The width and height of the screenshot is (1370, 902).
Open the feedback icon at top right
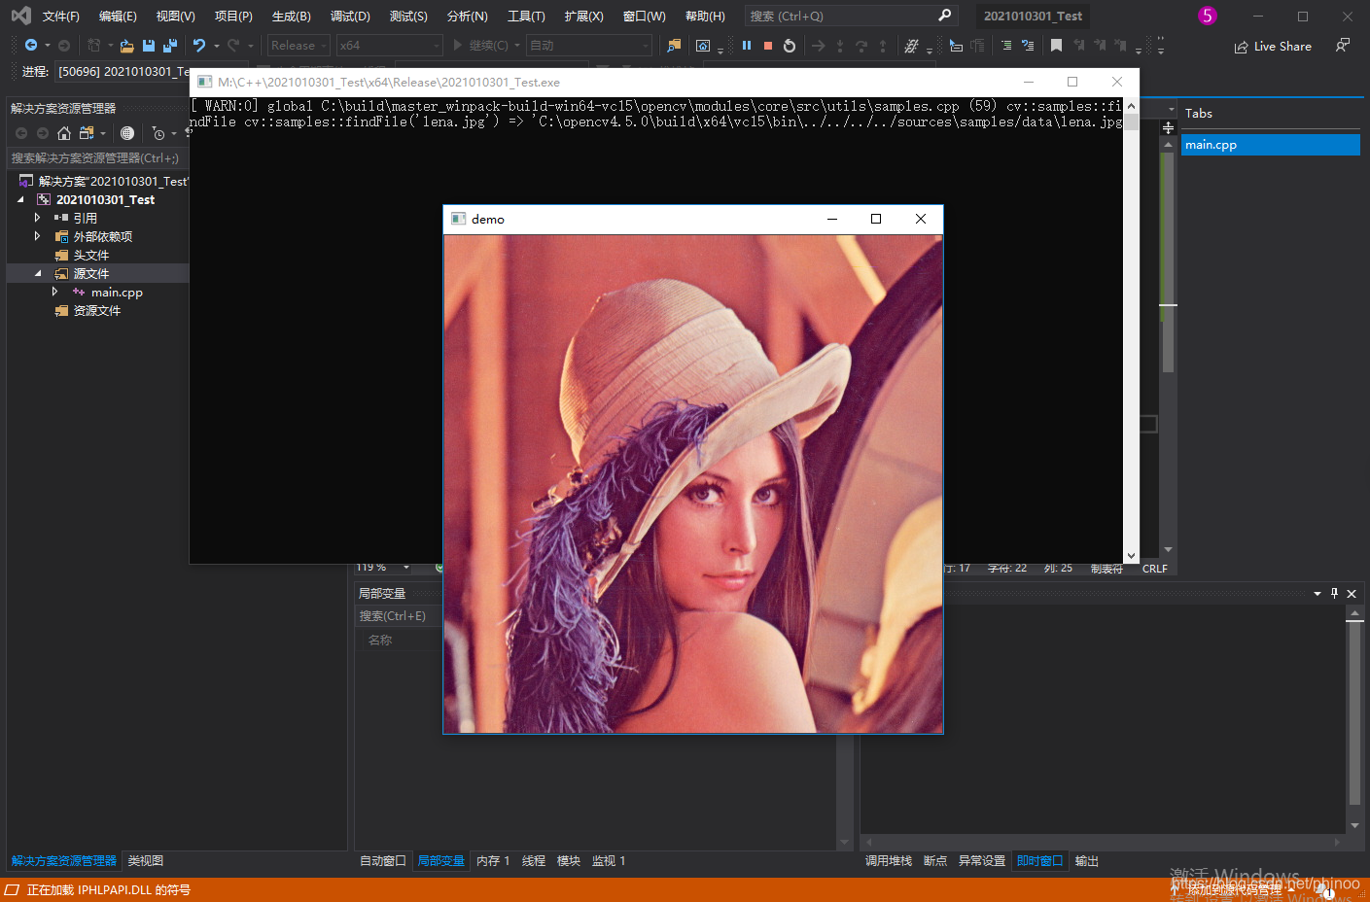1343,46
